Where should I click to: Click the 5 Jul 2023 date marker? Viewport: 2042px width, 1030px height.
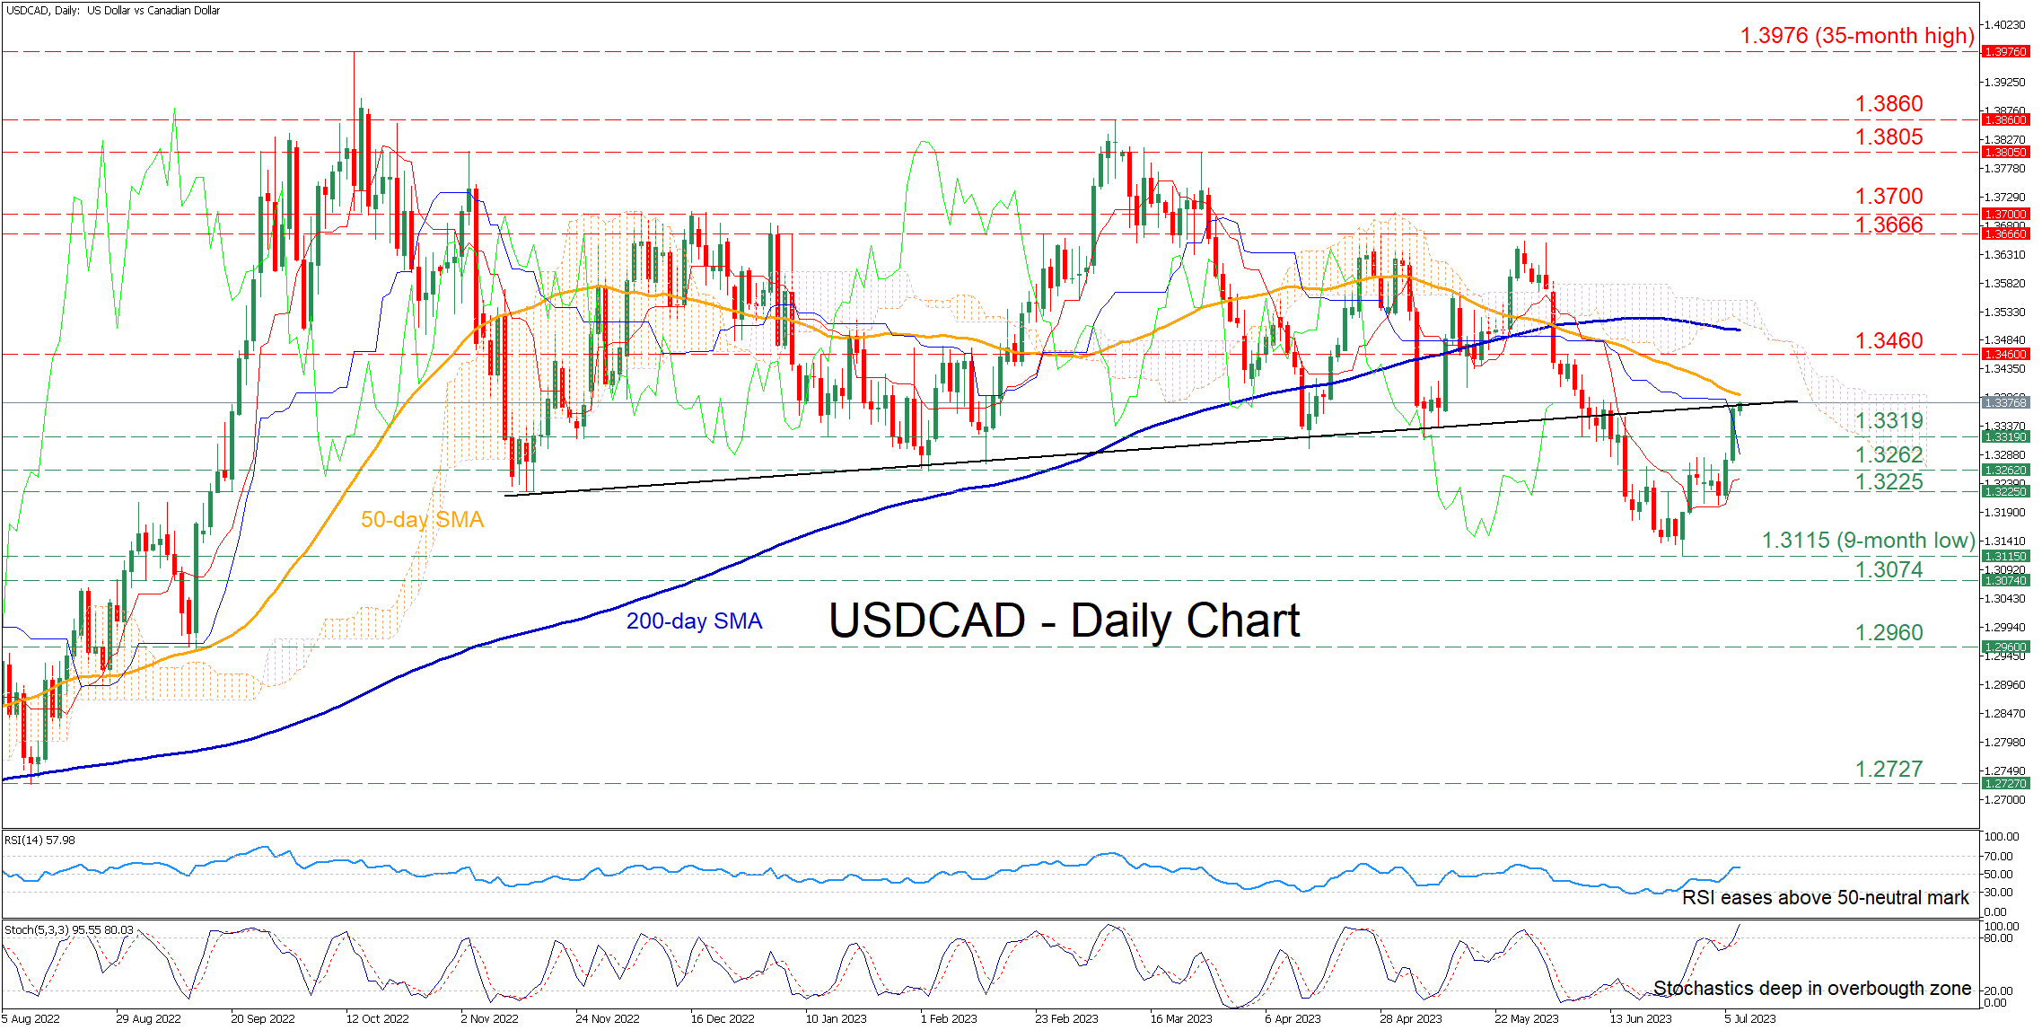click(x=1749, y=1018)
